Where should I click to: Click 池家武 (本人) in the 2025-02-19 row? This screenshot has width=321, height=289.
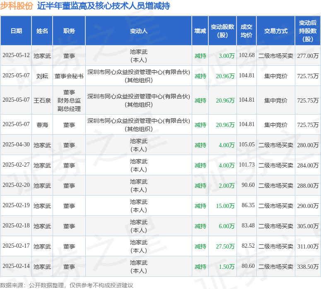pyautogui.click(x=139, y=205)
